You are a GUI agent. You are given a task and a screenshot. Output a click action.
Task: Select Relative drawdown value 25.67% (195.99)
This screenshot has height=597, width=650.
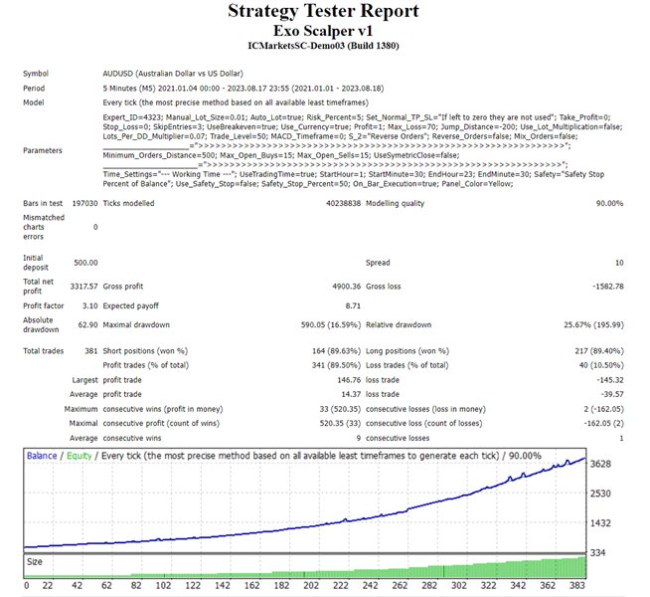pyautogui.click(x=593, y=324)
